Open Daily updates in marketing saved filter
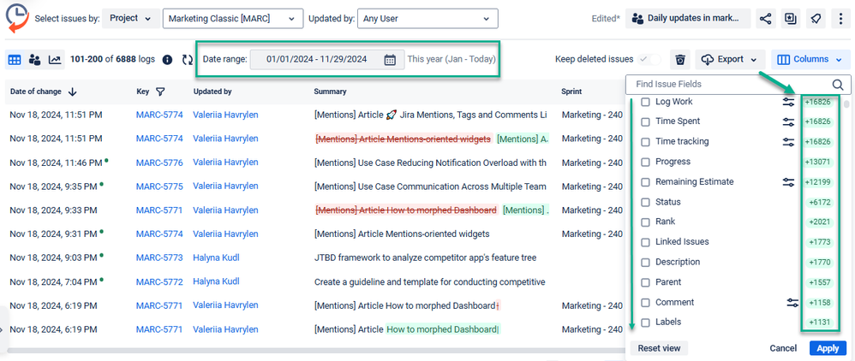Screen dimensions: 855x361 coord(688,19)
